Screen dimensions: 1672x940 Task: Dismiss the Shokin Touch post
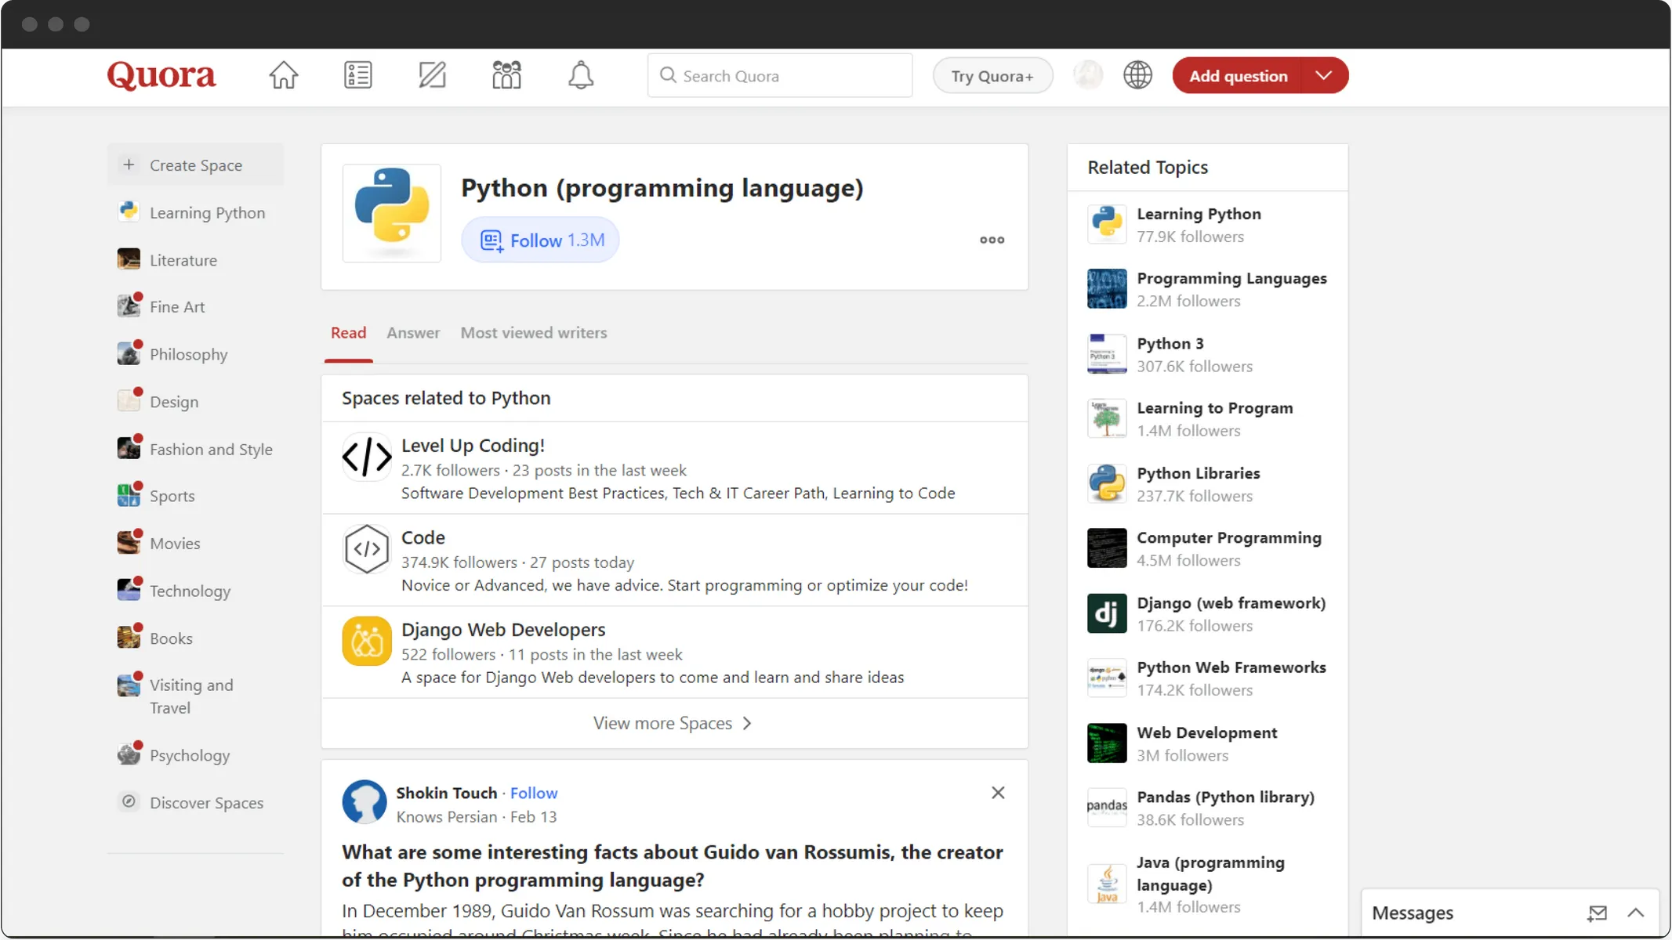point(997,793)
